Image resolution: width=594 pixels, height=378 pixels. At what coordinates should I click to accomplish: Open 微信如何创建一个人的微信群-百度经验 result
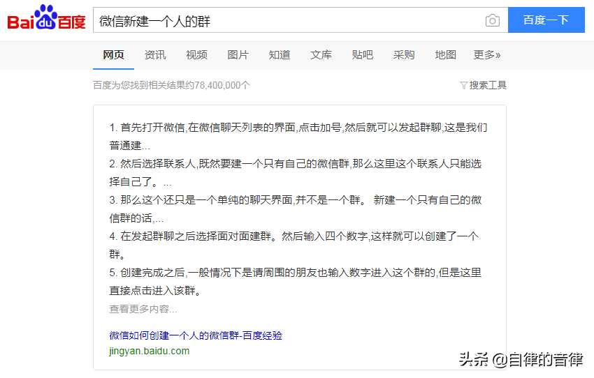[196, 335]
